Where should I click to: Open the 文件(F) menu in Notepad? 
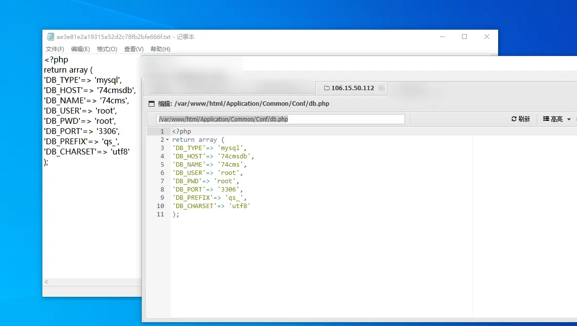tap(55, 49)
